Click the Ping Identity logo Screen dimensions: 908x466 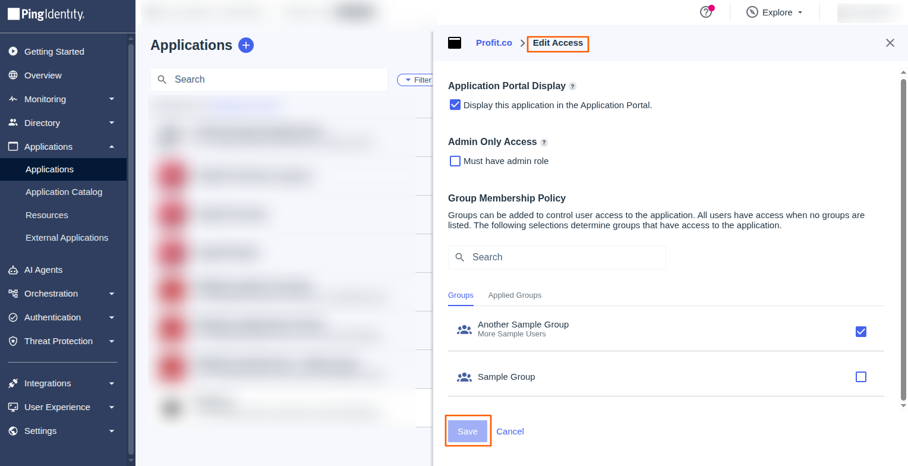[x=46, y=14]
